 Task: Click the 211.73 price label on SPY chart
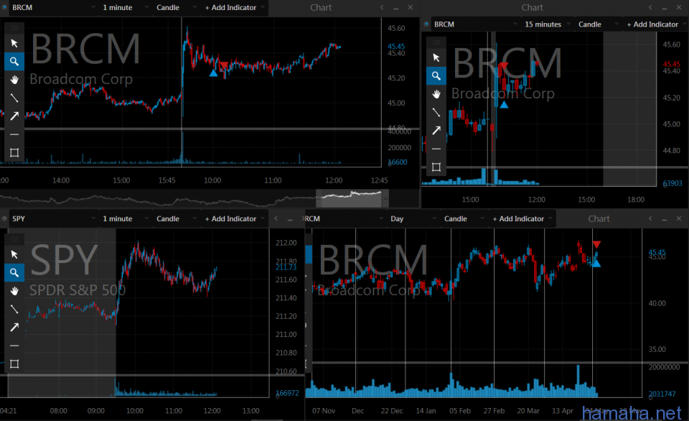click(x=286, y=267)
